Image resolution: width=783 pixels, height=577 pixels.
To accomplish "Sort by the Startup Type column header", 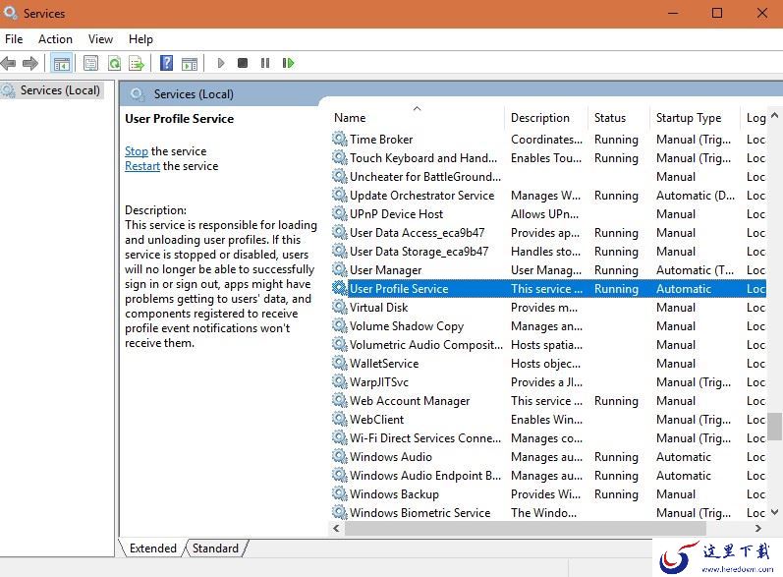I will pyautogui.click(x=695, y=118).
